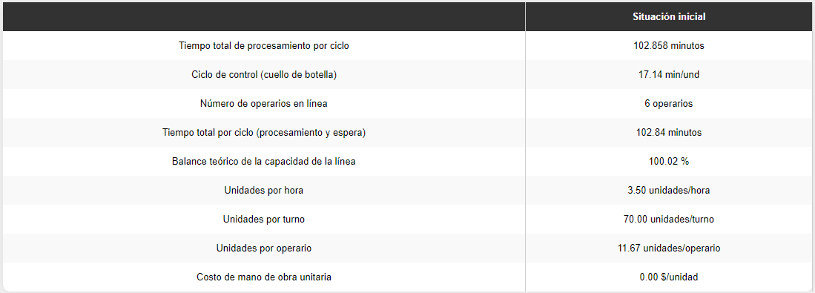
Task: Select the 'Unidades por operario' row label
Action: (264, 248)
